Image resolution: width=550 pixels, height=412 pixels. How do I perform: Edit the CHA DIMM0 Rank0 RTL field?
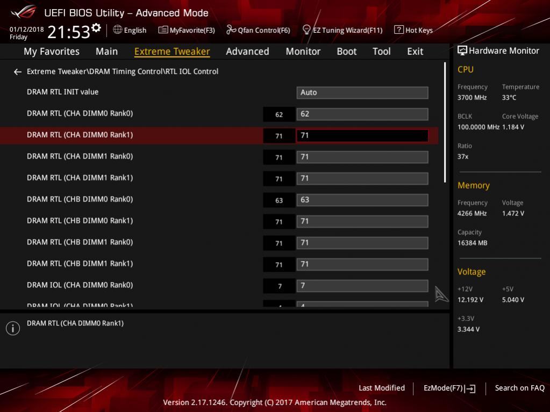[362, 114]
